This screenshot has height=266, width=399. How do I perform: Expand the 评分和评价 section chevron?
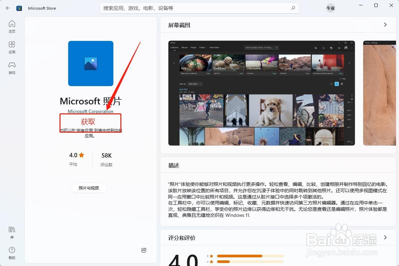pos(385,237)
